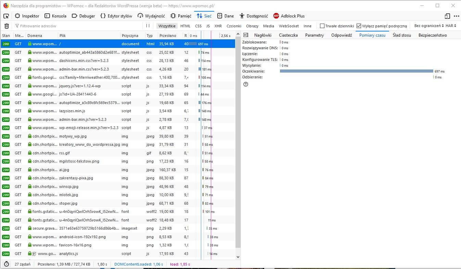Open the Bezpieczeństwo tab
This screenshot has width=461, height=269.
coord(433,35)
